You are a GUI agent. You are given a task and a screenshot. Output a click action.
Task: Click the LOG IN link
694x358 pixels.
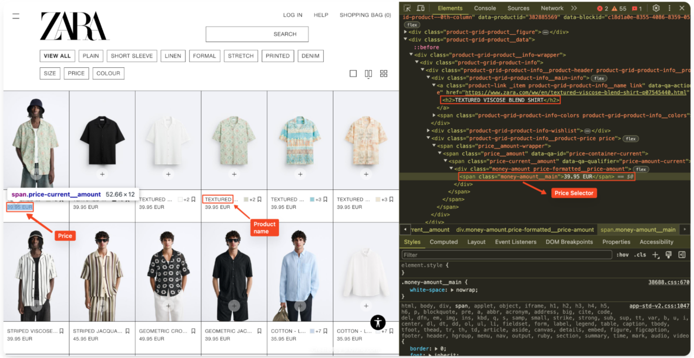click(x=293, y=15)
